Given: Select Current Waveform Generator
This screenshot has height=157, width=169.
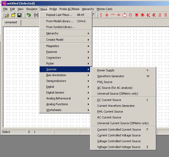Looking at the screenshot, I should click(123, 106).
